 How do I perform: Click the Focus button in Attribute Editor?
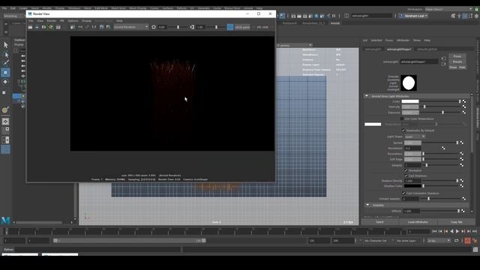[x=457, y=56]
